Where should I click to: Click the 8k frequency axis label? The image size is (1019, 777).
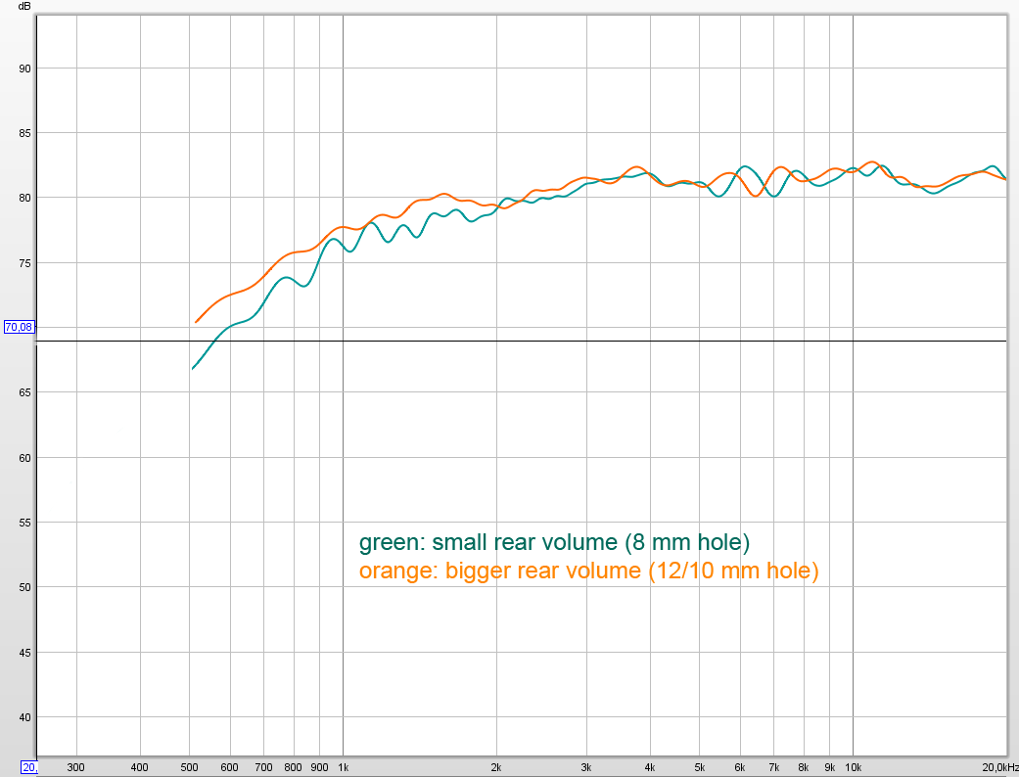pos(804,767)
